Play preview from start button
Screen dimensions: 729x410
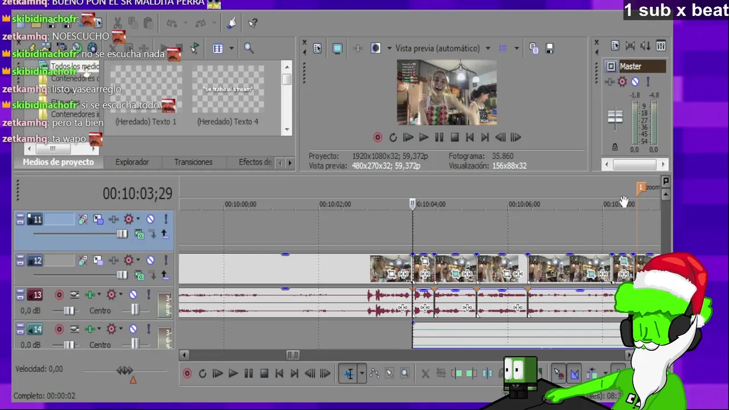coord(408,137)
